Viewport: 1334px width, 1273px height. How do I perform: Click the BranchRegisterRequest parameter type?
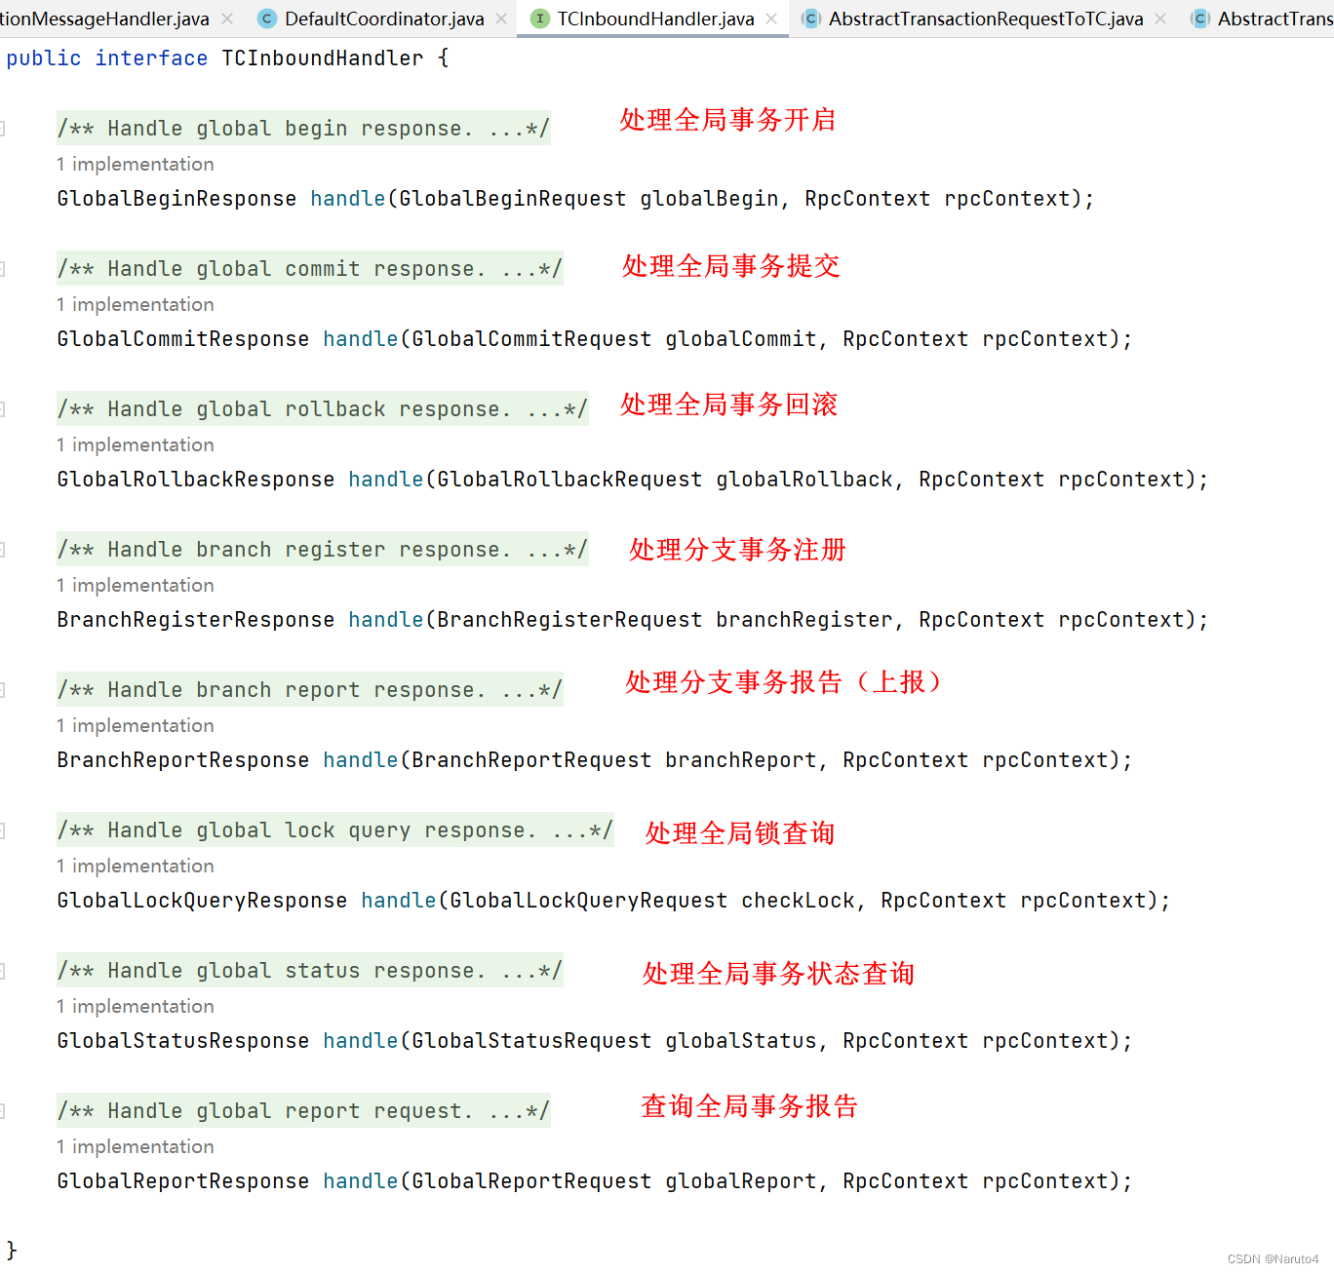[569, 620]
